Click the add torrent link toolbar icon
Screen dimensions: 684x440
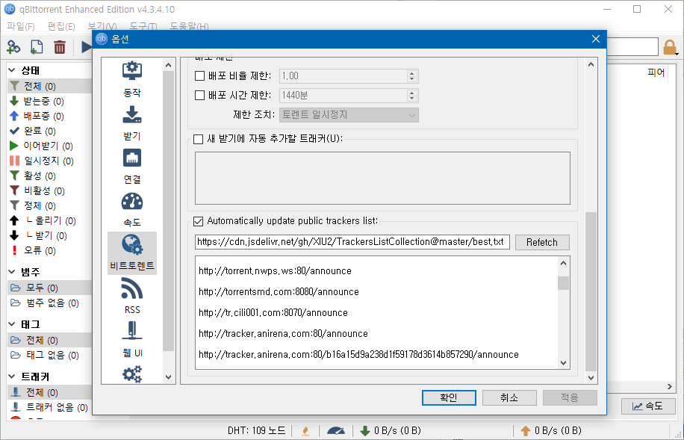[x=13, y=47]
